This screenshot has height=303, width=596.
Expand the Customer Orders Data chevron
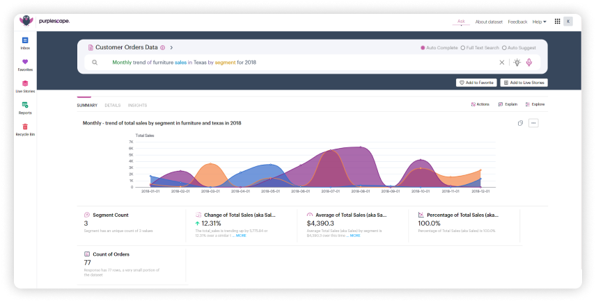(171, 47)
